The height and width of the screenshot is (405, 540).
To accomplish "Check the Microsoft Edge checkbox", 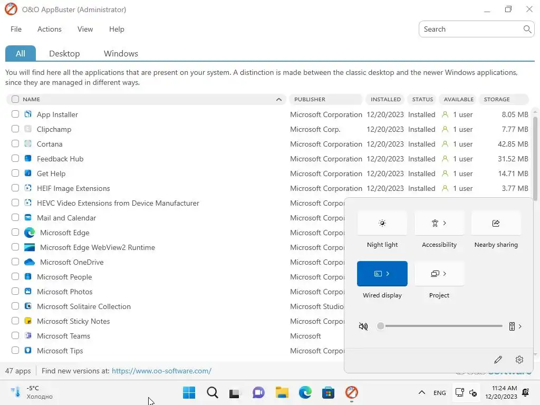I will (x=15, y=232).
